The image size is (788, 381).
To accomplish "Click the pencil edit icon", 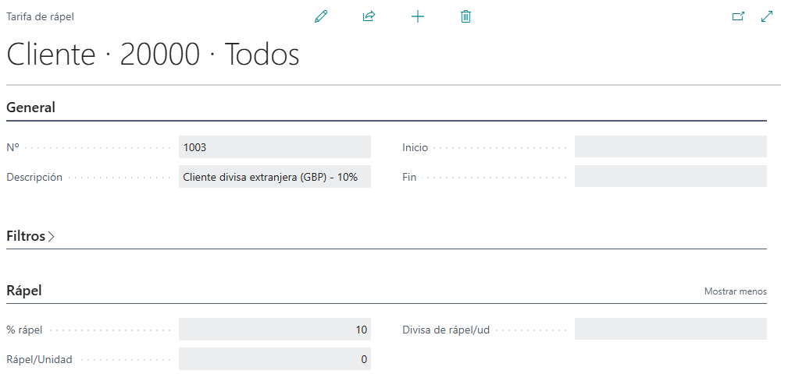I will [x=321, y=16].
